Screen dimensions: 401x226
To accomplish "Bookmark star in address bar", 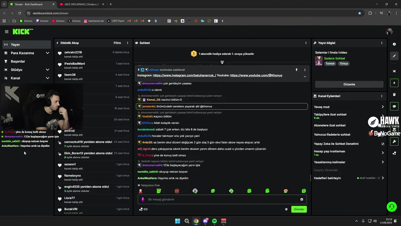I will click(360, 13).
